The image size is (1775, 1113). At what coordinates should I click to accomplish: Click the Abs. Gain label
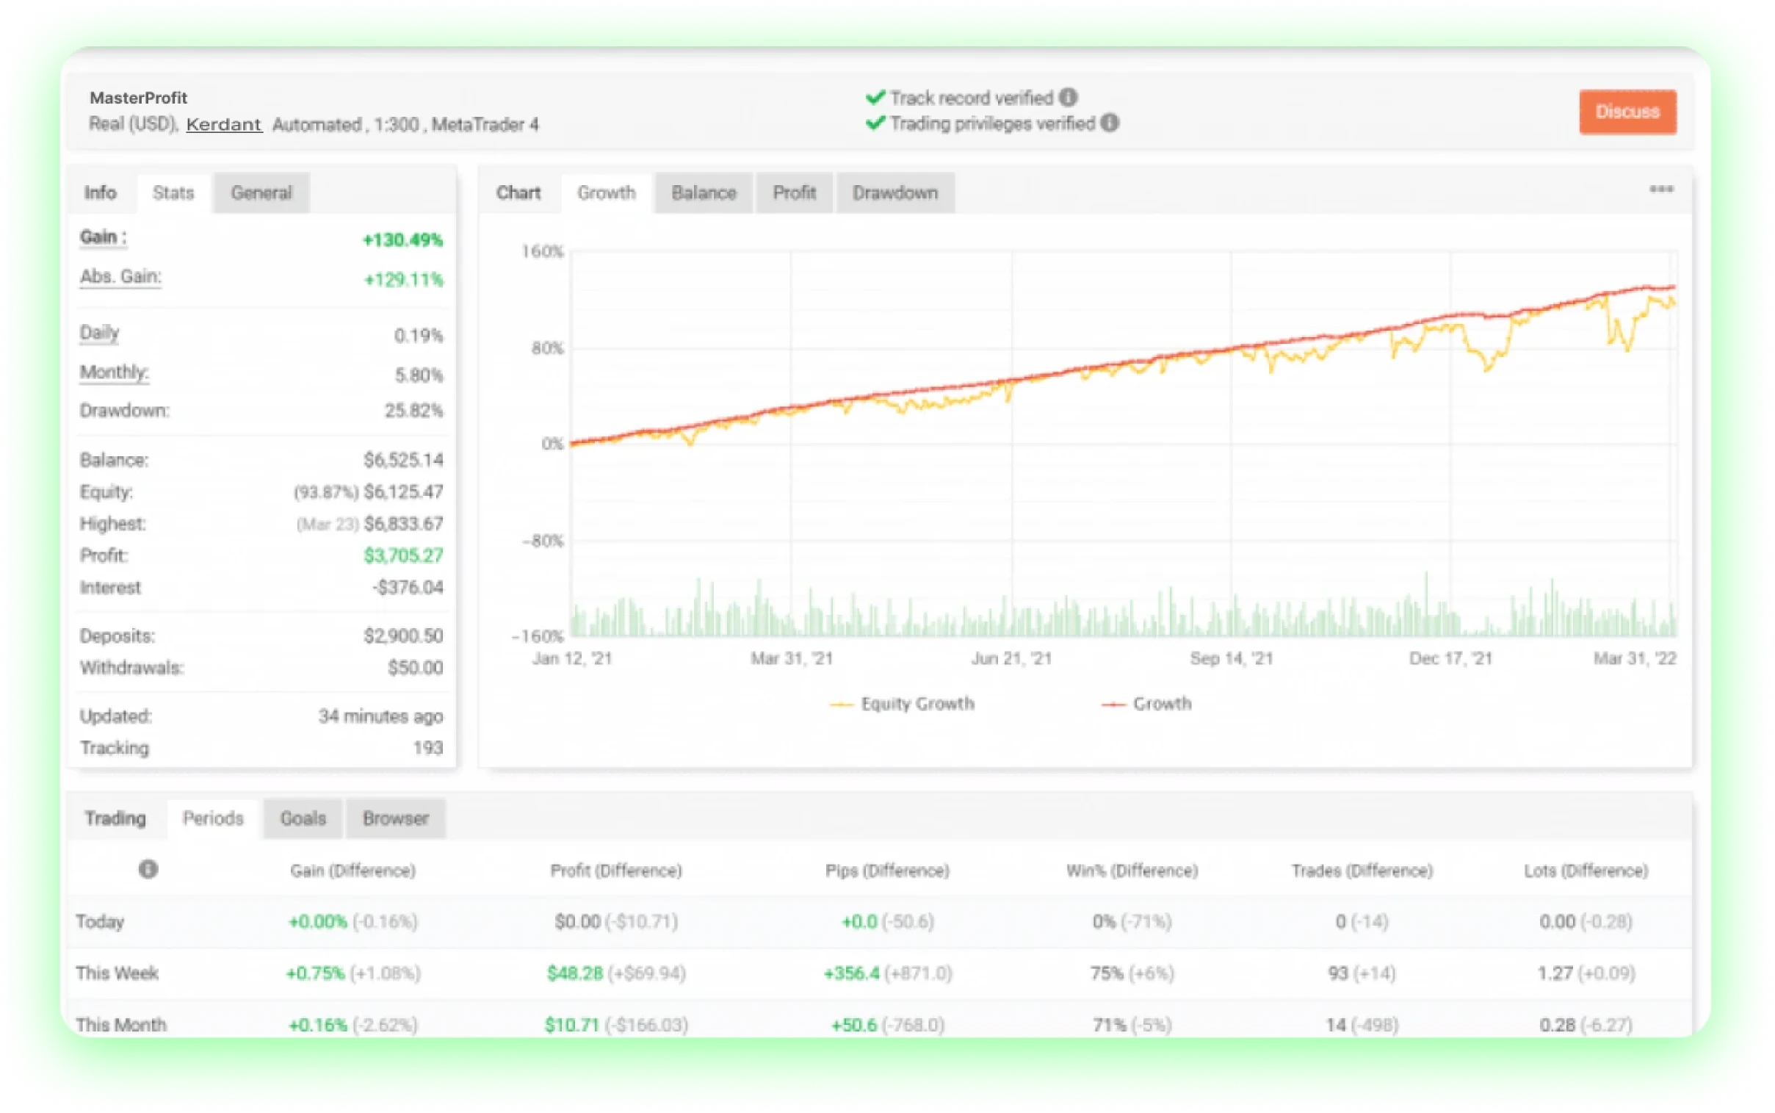(x=120, y=277)
